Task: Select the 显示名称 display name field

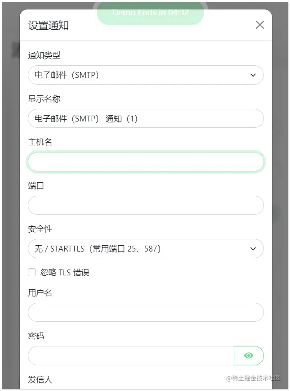Action: click(x=145, y=118)
